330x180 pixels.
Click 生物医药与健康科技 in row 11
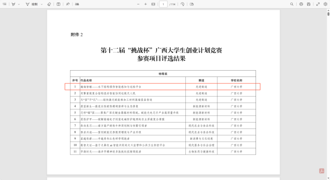pos(202,152)
